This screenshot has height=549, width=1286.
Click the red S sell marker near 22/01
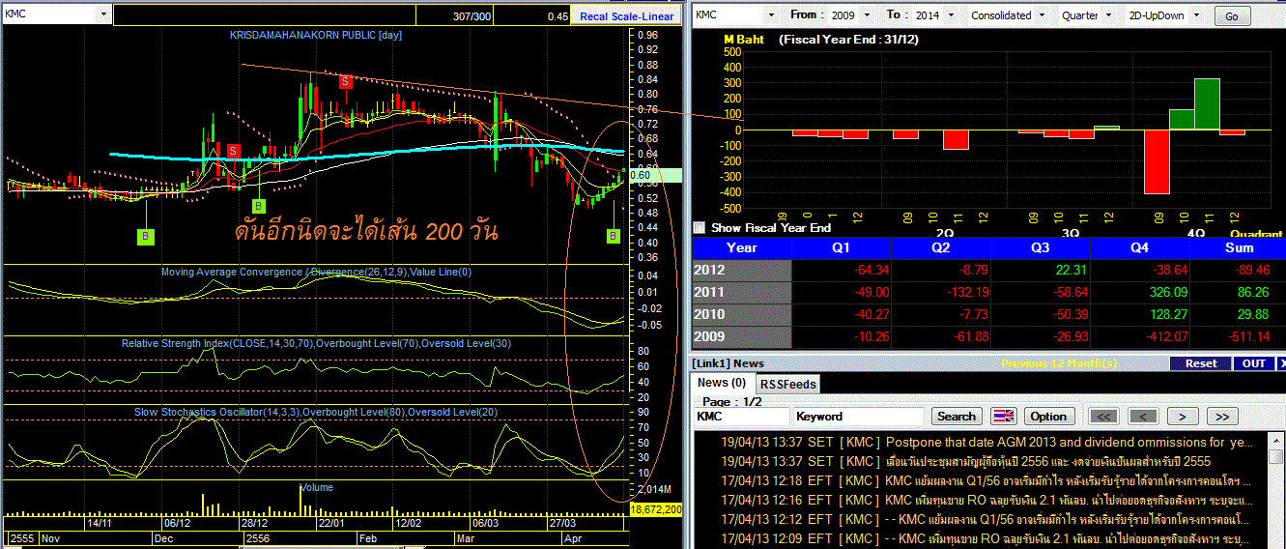click(x=345, y=82)
